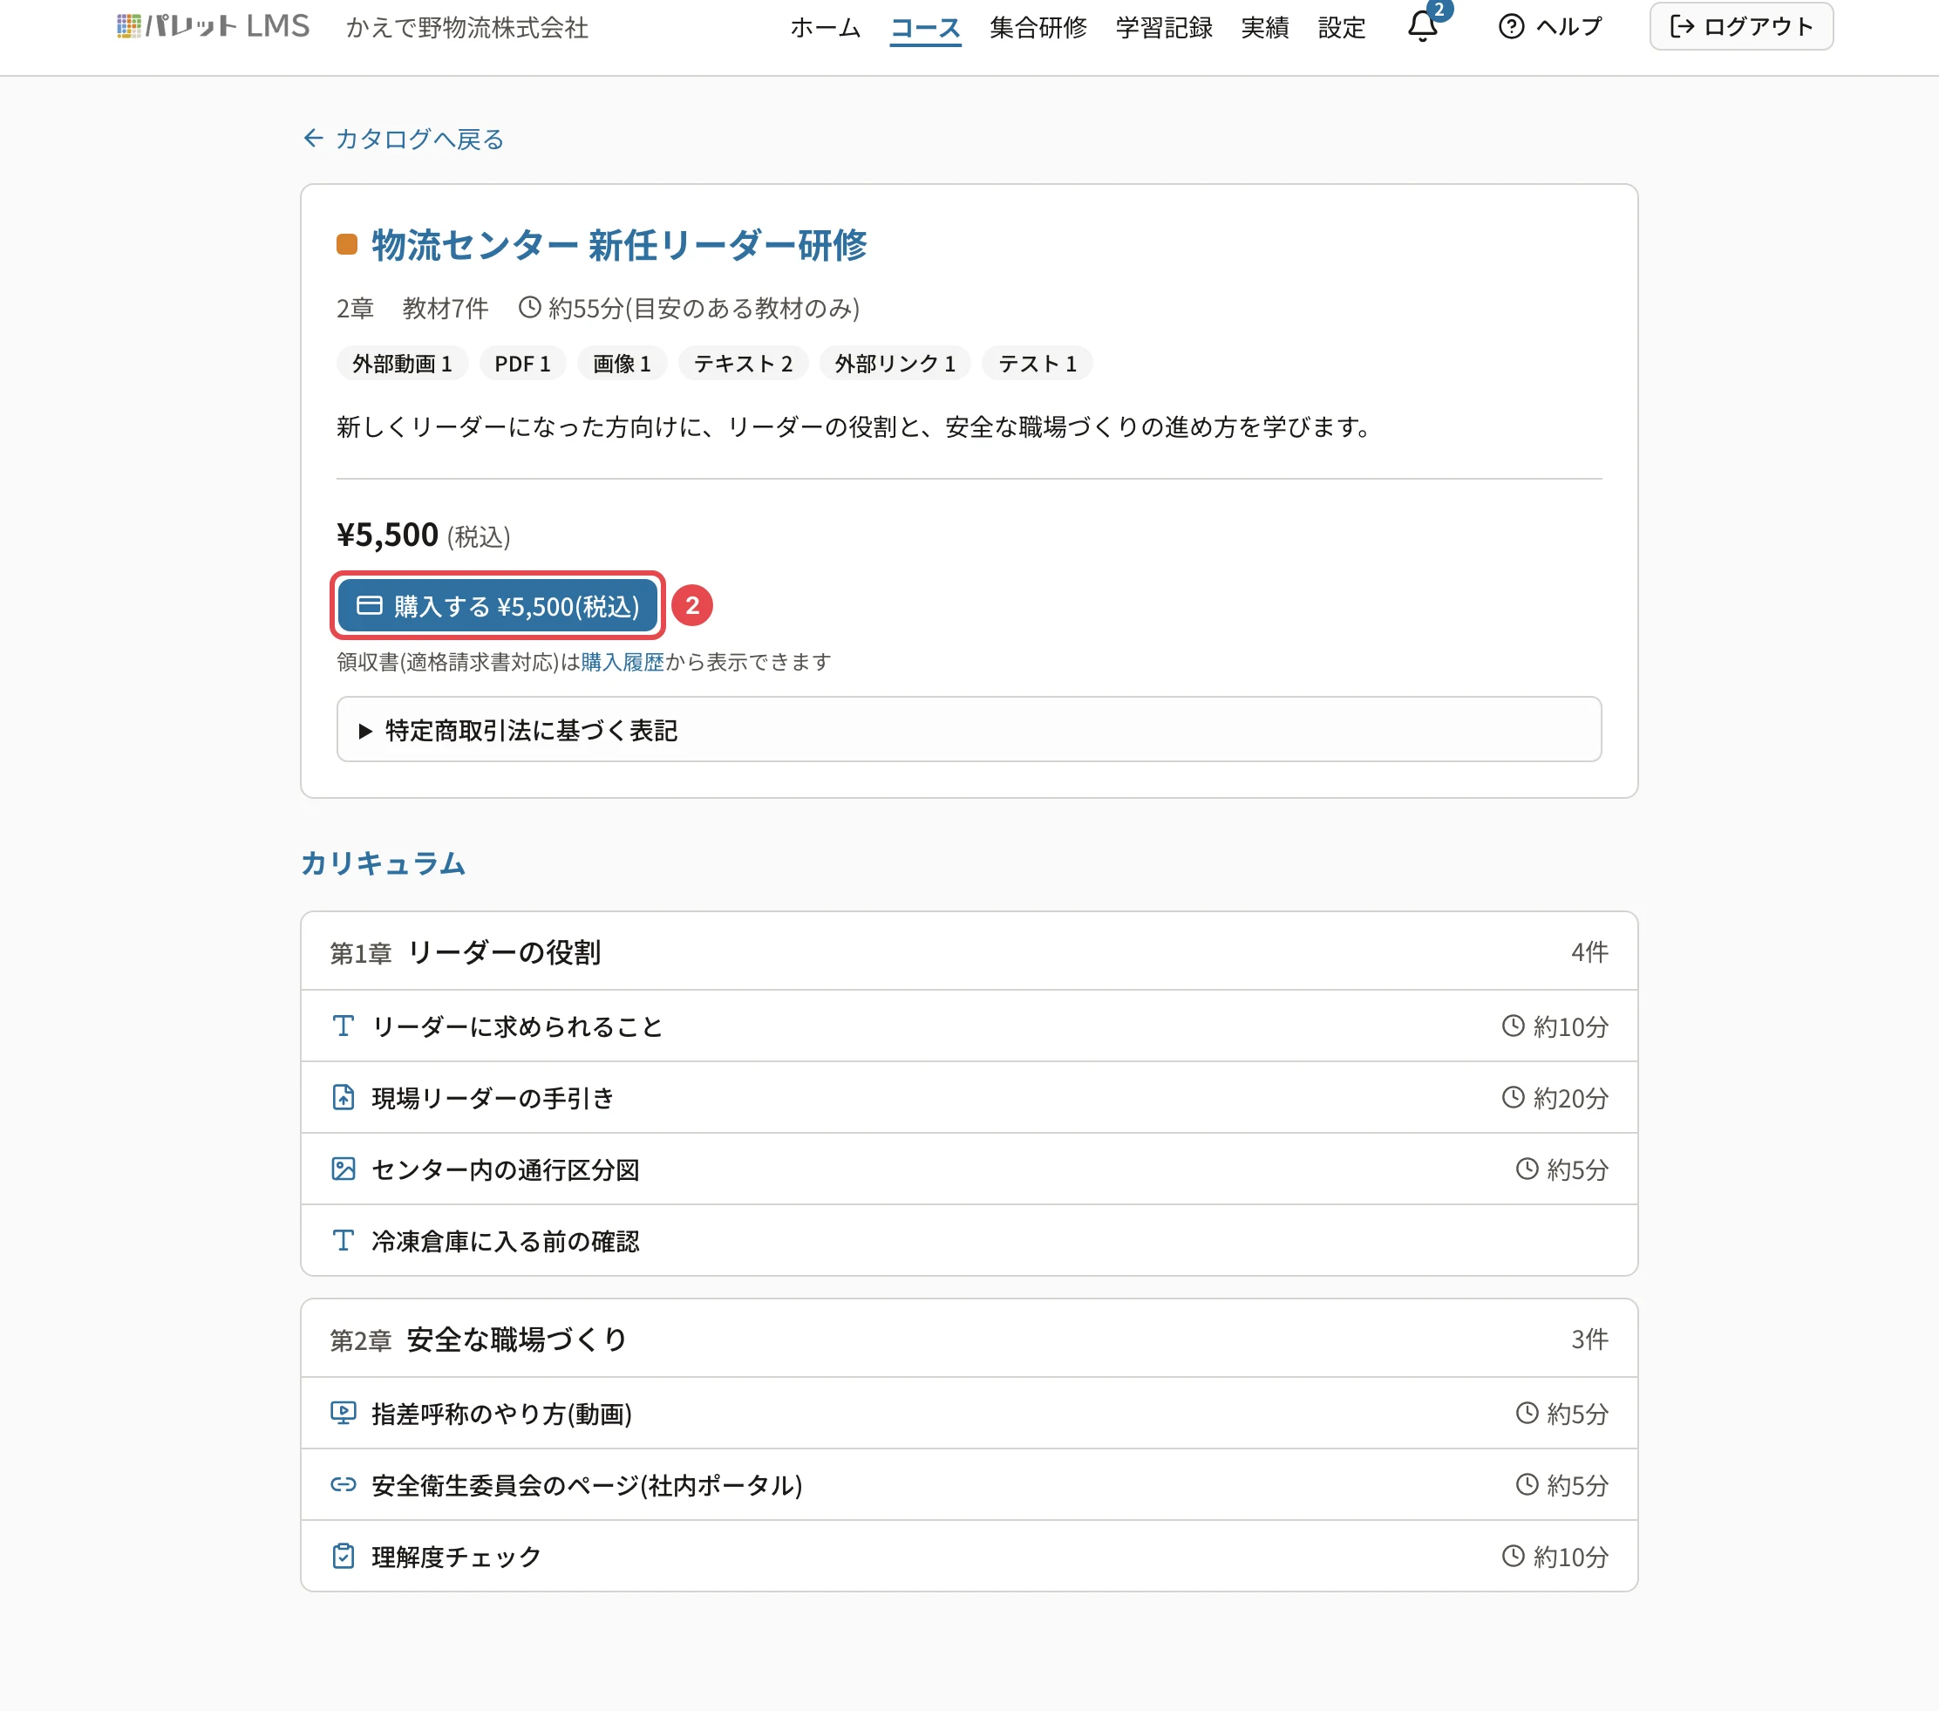Click the カリキュラム heading

coord(384,862)
